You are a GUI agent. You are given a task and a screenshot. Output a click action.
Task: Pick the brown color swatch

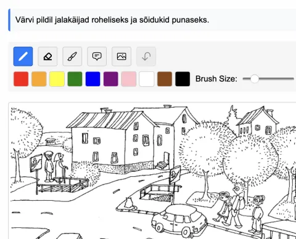click(165, 79)
